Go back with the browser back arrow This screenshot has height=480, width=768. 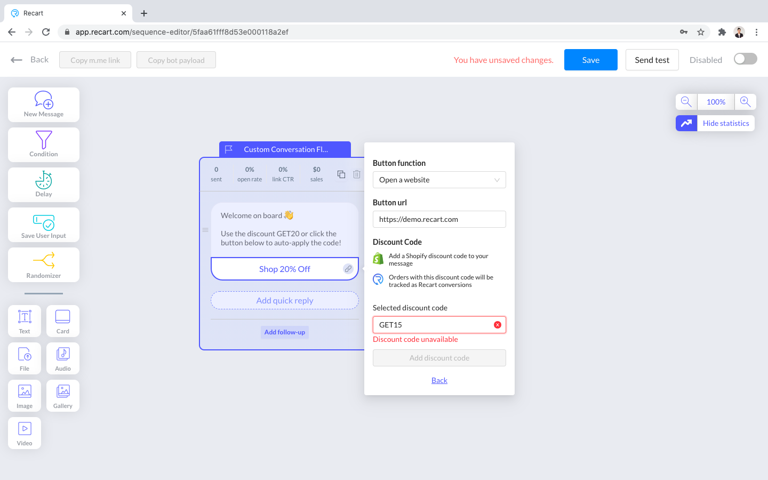(x=12, y=32)
